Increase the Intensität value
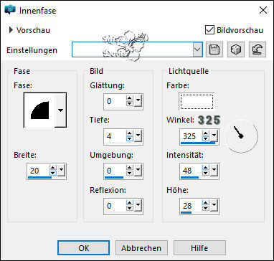This screenshot has height=261, width=274. (205, 168)
